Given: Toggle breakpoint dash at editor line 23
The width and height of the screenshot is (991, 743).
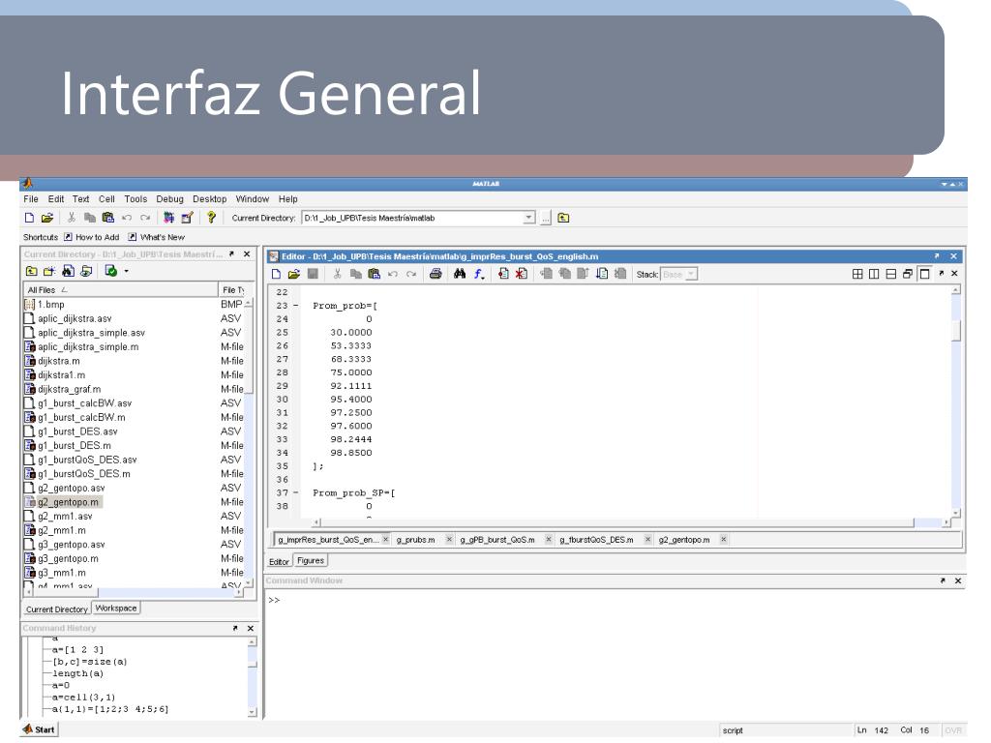Looking at the screenshot, I should 296,306.
